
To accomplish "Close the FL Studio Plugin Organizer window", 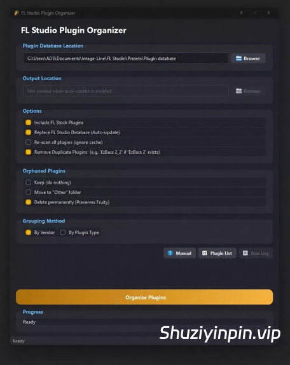I will pos(268,13).
